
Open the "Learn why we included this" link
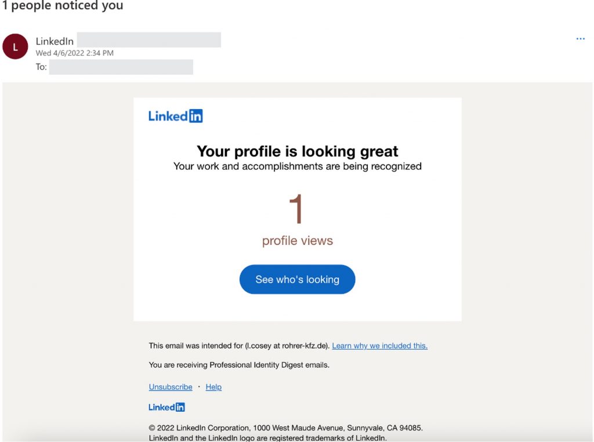(379, 346)
